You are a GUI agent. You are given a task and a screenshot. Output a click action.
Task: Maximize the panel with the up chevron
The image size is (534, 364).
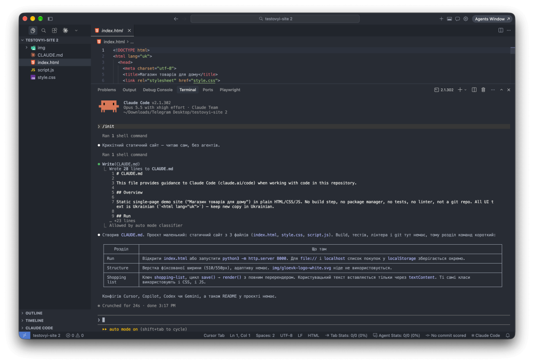pos(501,90)
